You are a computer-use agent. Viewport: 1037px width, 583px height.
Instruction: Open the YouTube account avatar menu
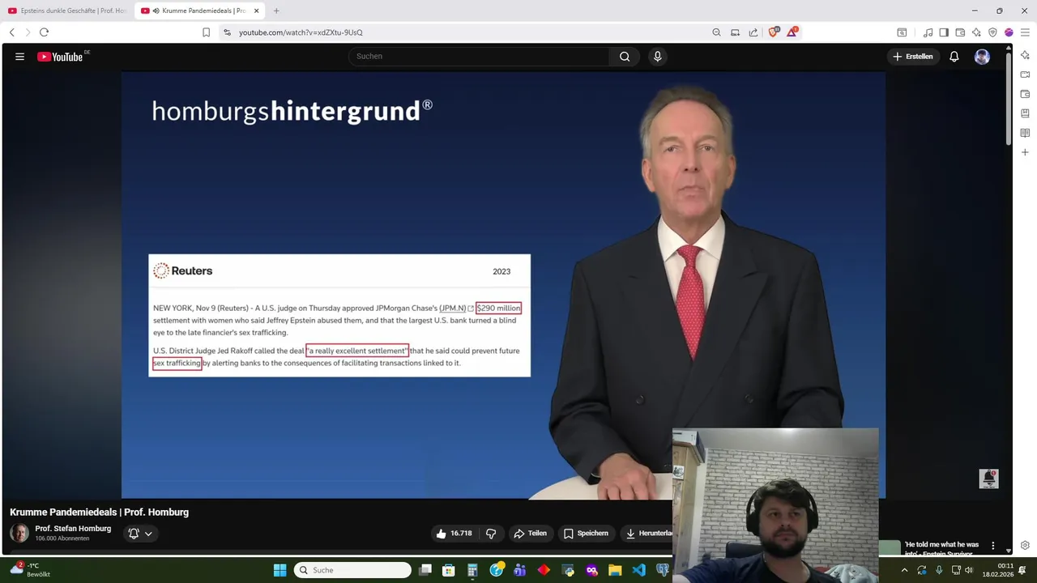pyautogui.click(x=982, y=57)
